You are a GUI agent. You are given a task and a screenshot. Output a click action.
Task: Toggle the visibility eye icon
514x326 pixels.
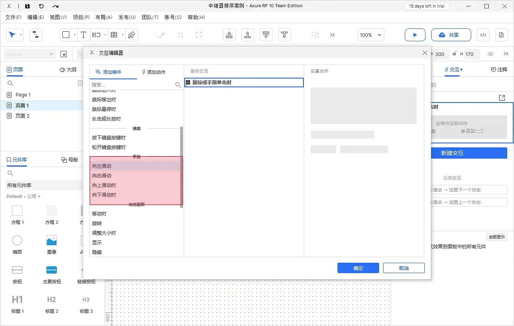(491, 54)
